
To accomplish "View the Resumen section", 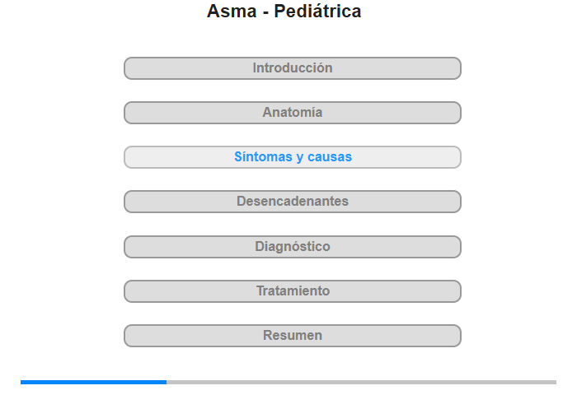I will 292,336.
